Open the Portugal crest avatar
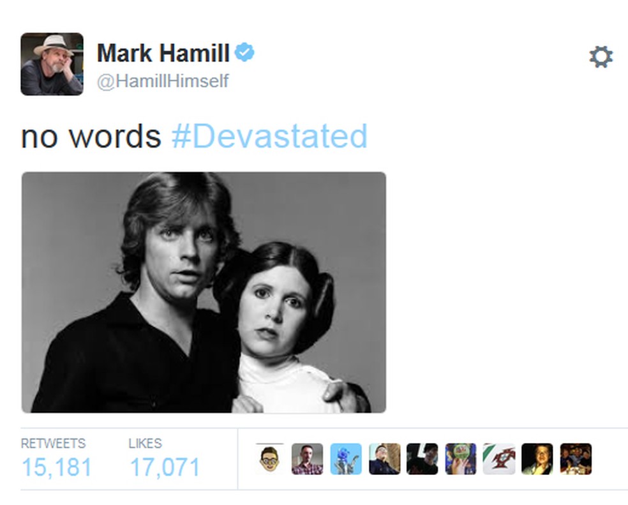628x505 pixels. click(x=499, y=459)
